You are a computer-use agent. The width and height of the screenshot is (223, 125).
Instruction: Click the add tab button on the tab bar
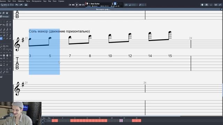222,9
